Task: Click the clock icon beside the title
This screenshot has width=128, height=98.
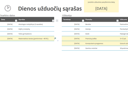Action: (x=8, y=8)
